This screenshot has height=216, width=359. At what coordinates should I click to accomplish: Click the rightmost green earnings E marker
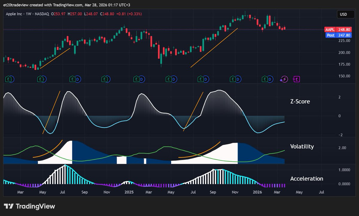(x=265, y=79)
